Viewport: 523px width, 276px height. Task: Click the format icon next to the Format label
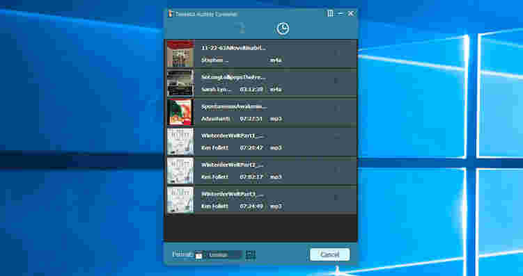pos(198,255)
